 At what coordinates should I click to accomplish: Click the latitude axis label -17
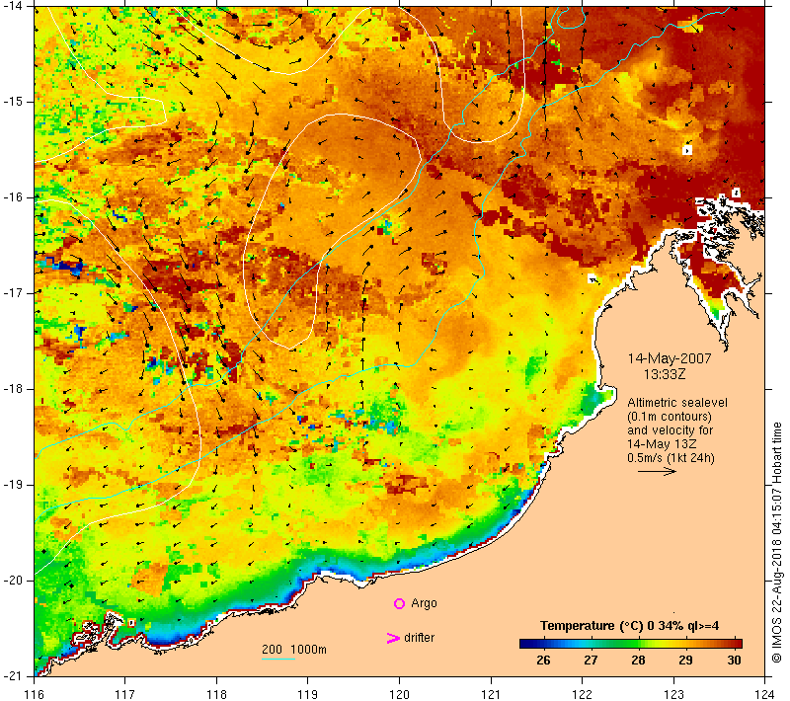click(x=13, y=293)
